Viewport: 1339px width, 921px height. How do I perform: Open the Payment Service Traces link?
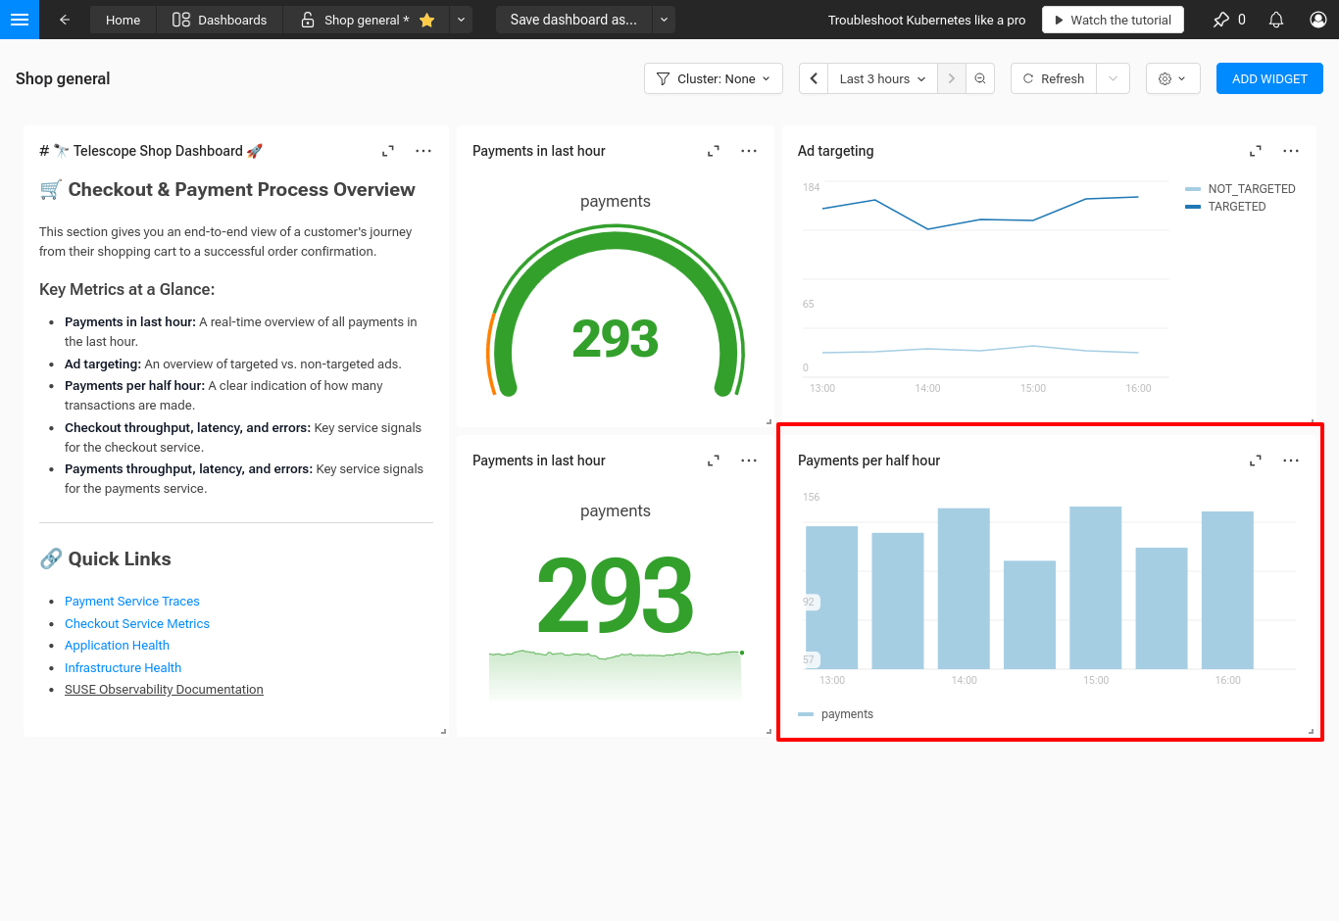pos(132,602)
